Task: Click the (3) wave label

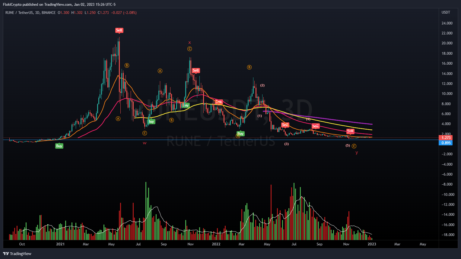Action: click(287, 144)
